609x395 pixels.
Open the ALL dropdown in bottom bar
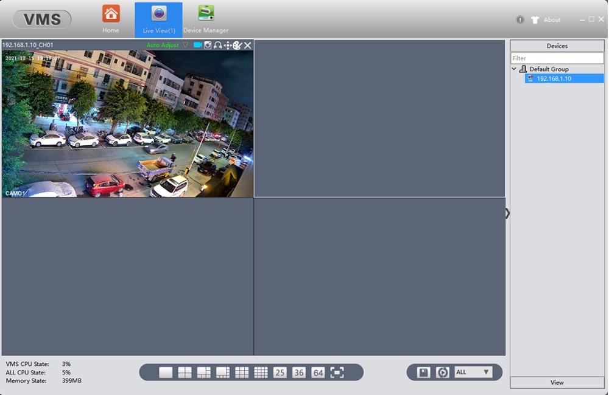tap(473, 372)
